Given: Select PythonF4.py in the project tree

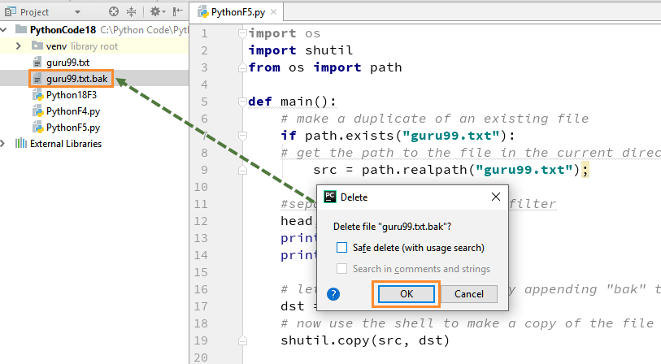Looking at the screenshot, I should point(72,111).
